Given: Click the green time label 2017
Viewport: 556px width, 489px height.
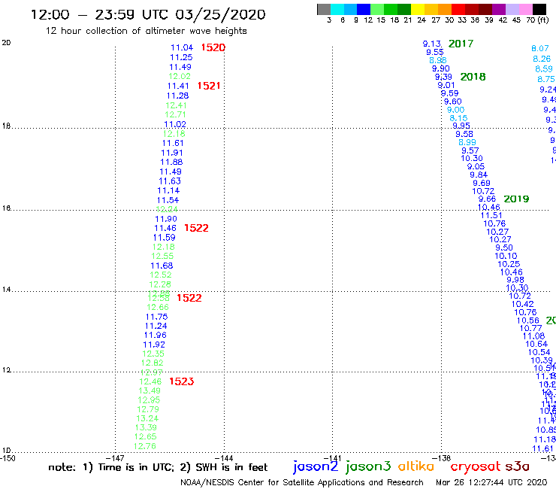Looking at the screenshot, I should 461,44.
